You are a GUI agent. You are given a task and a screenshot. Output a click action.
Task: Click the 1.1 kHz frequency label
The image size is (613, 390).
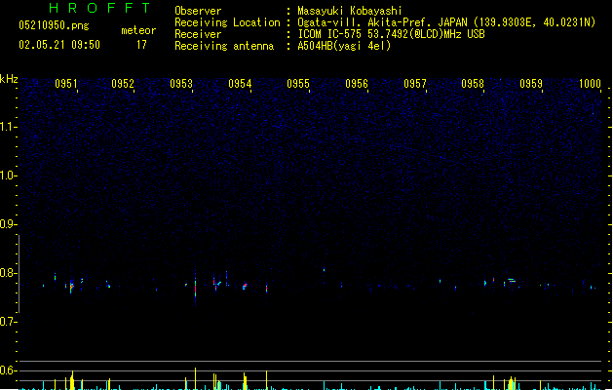(x=8, y=127)
